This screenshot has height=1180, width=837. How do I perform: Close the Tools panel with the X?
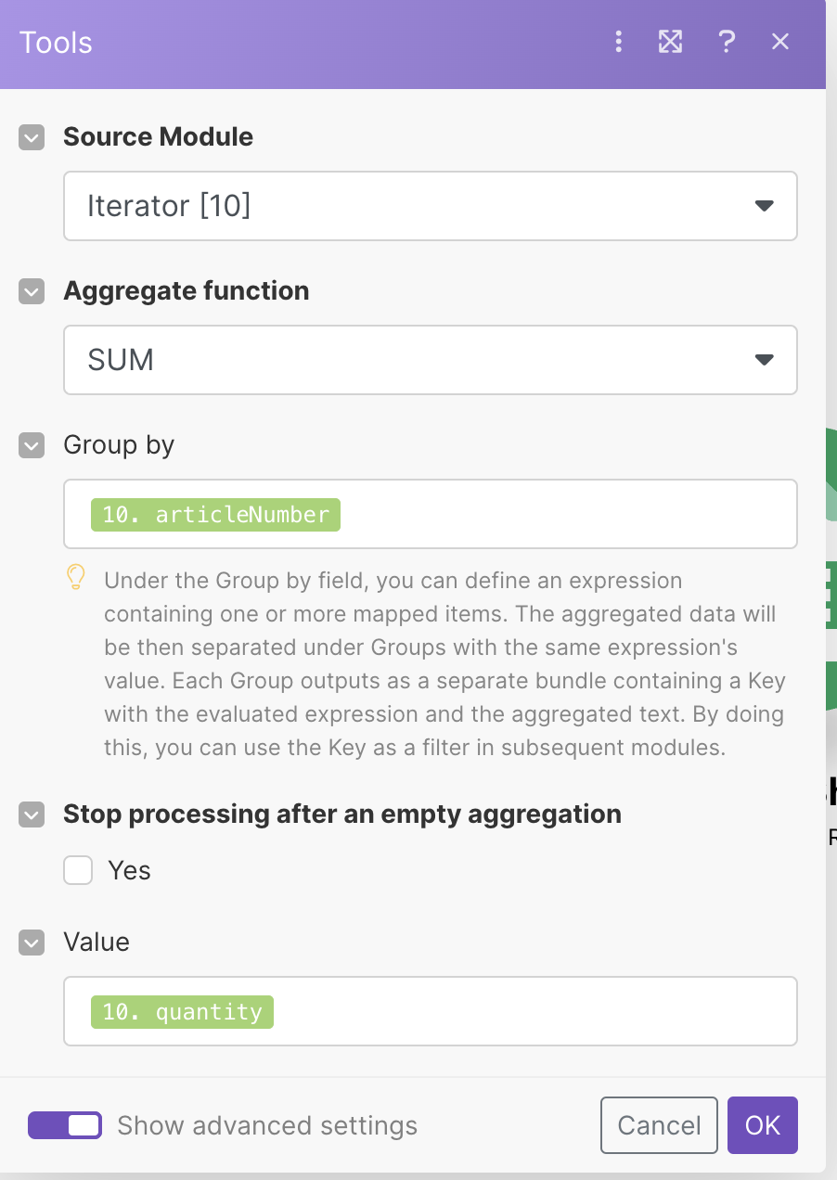[x=780, y=42]
